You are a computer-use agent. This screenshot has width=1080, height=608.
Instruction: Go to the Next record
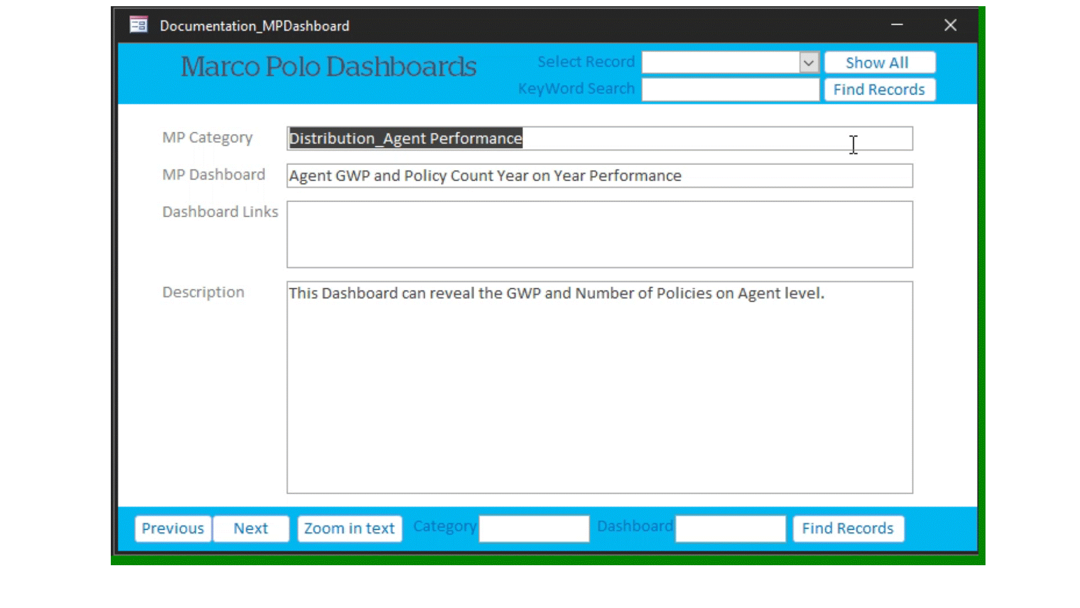251,528
